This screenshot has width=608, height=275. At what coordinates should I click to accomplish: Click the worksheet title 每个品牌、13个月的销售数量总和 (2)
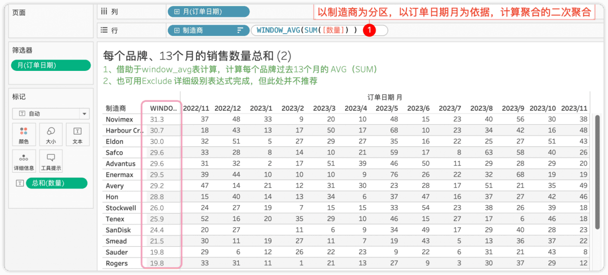[197, 56]
